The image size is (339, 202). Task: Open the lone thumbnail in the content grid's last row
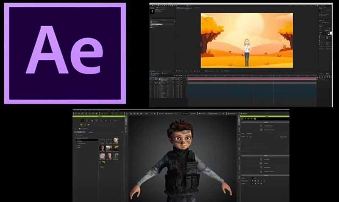[102, 163]
